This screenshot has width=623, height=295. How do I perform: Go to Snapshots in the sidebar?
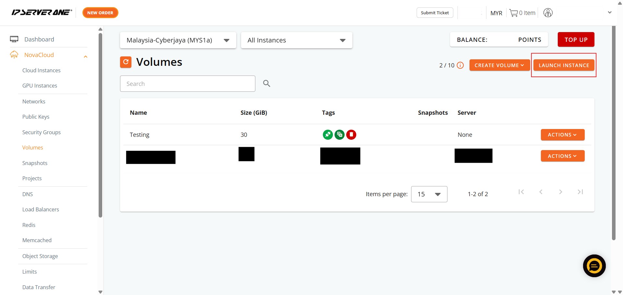click(35, 163)
